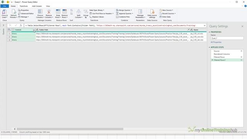Click the Binary cell in row 1

[23, 34]
